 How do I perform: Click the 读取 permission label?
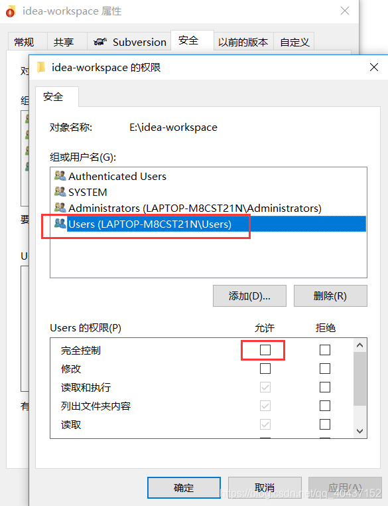(x=71, y=424)
